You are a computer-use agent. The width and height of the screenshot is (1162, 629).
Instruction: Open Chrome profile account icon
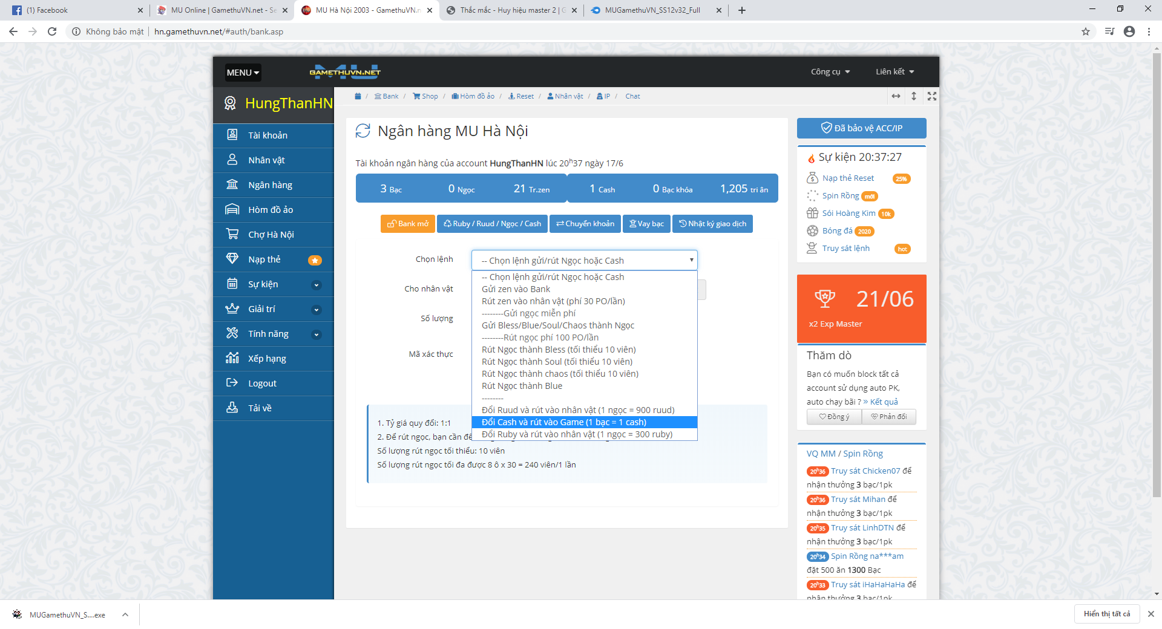(x=1129, y=31)
